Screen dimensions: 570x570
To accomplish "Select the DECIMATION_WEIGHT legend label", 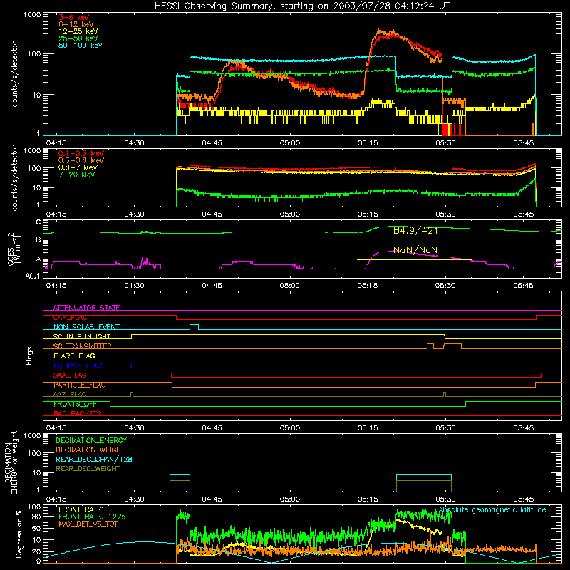I will click(x=90, y=450).
